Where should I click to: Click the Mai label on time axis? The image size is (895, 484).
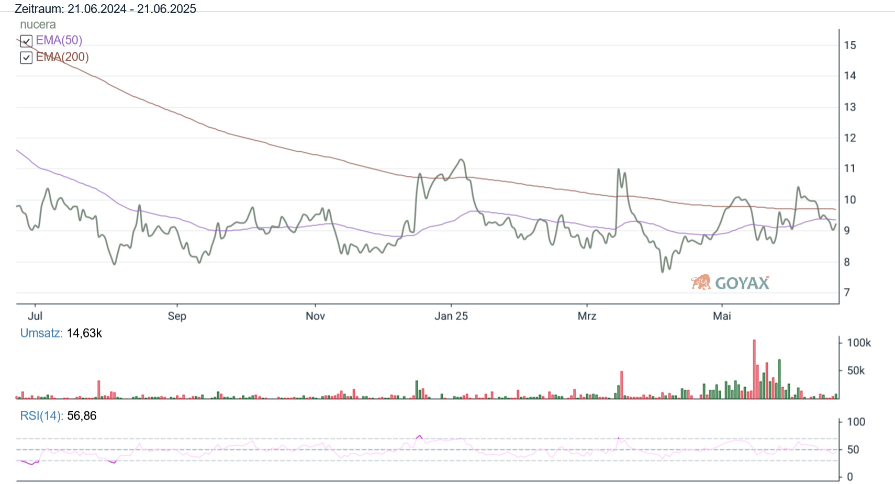click(722, 316)
